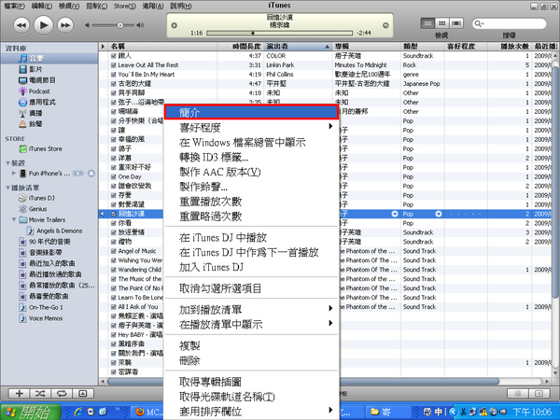This screenshot has width=560, height=420.
Task: Switch to Cover Flow view
Action: coord(456,23)
